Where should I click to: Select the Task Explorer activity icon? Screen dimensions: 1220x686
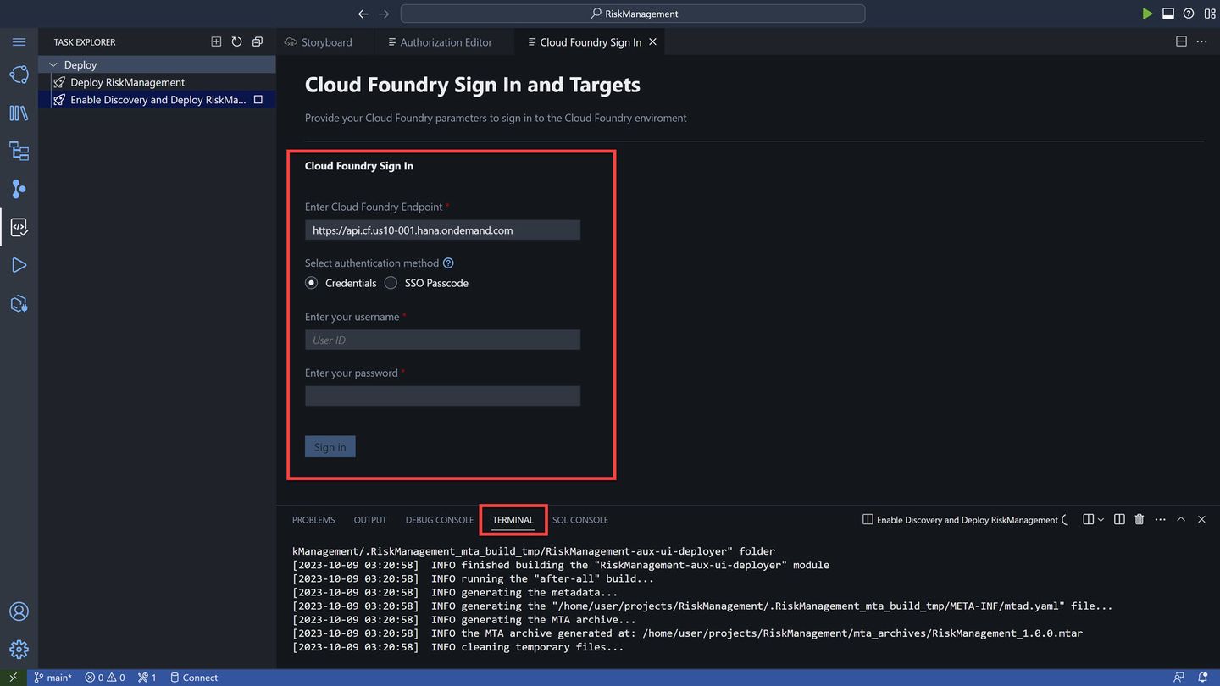[19, 227]
